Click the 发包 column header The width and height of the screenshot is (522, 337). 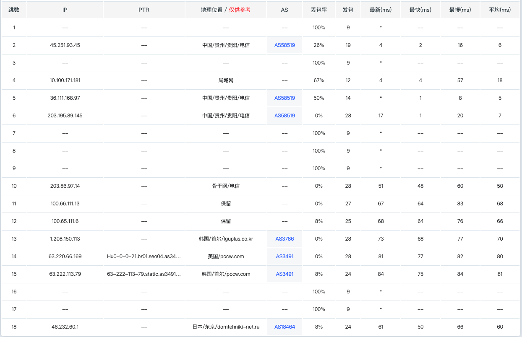pyautogui.click(x=348, y=10)
